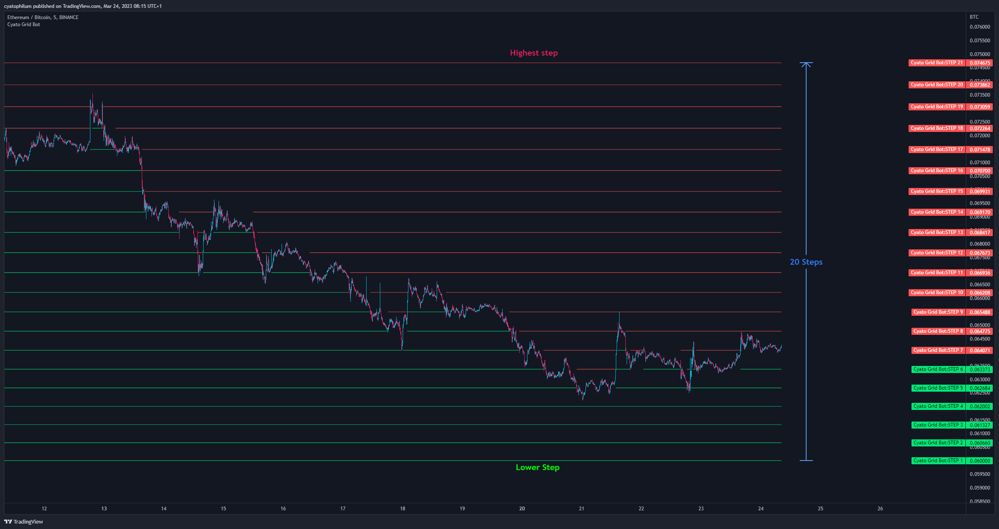
Task: Click the 0.061327 price tag
Action: 980,425
